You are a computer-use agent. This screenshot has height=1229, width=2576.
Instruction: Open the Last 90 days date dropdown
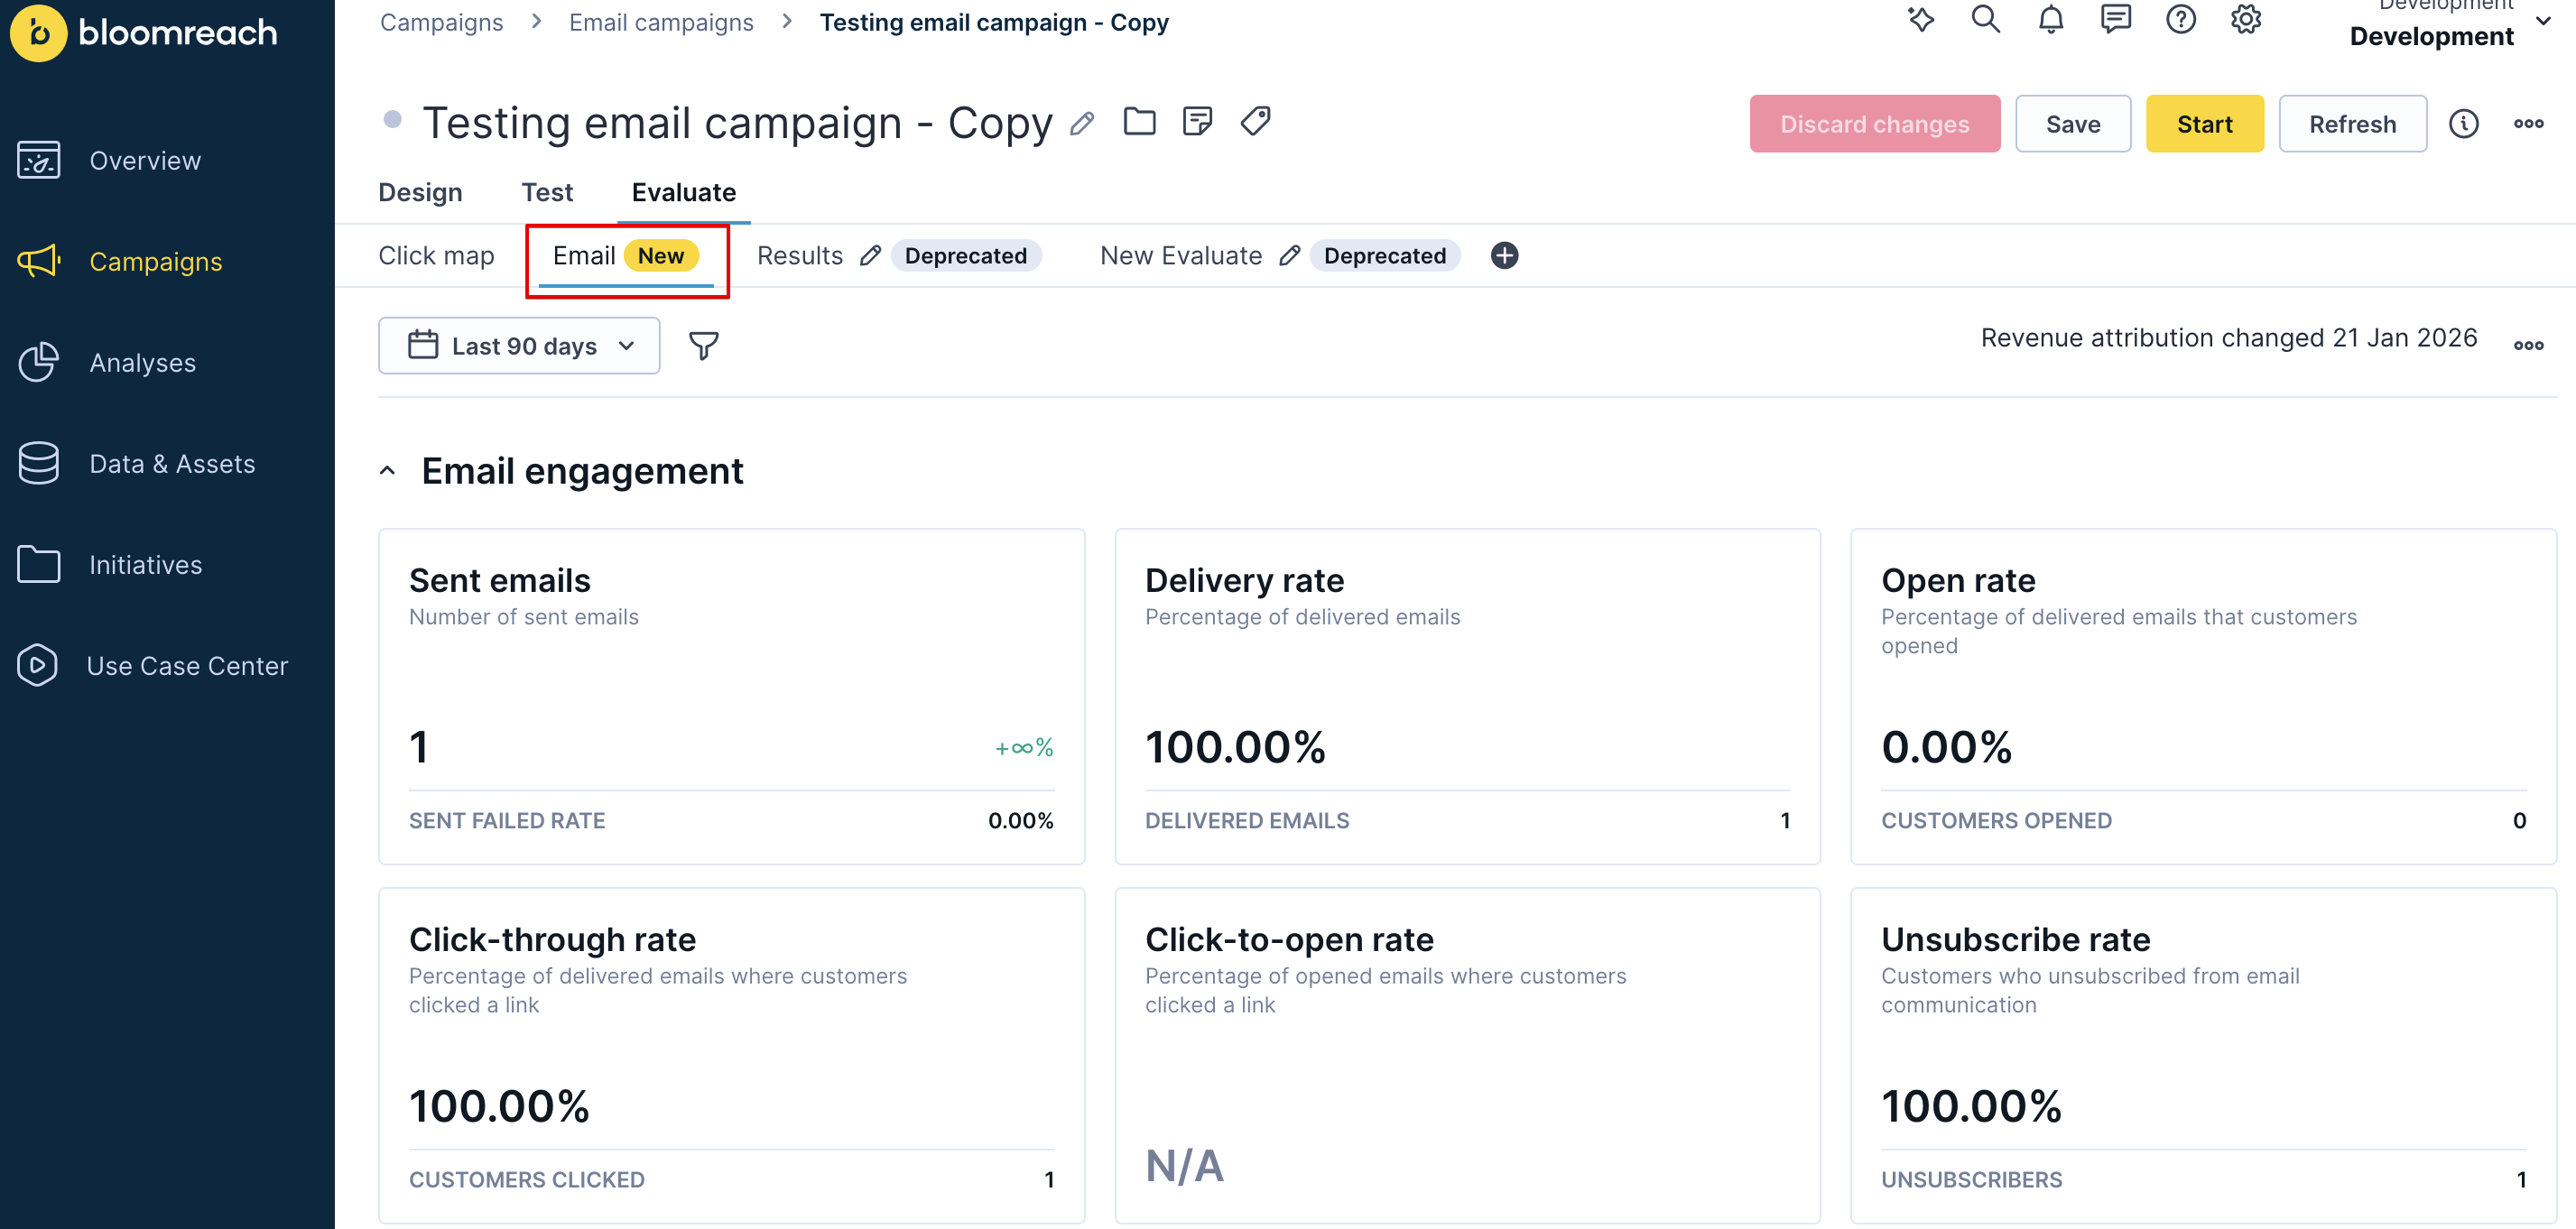click(519, 346)
